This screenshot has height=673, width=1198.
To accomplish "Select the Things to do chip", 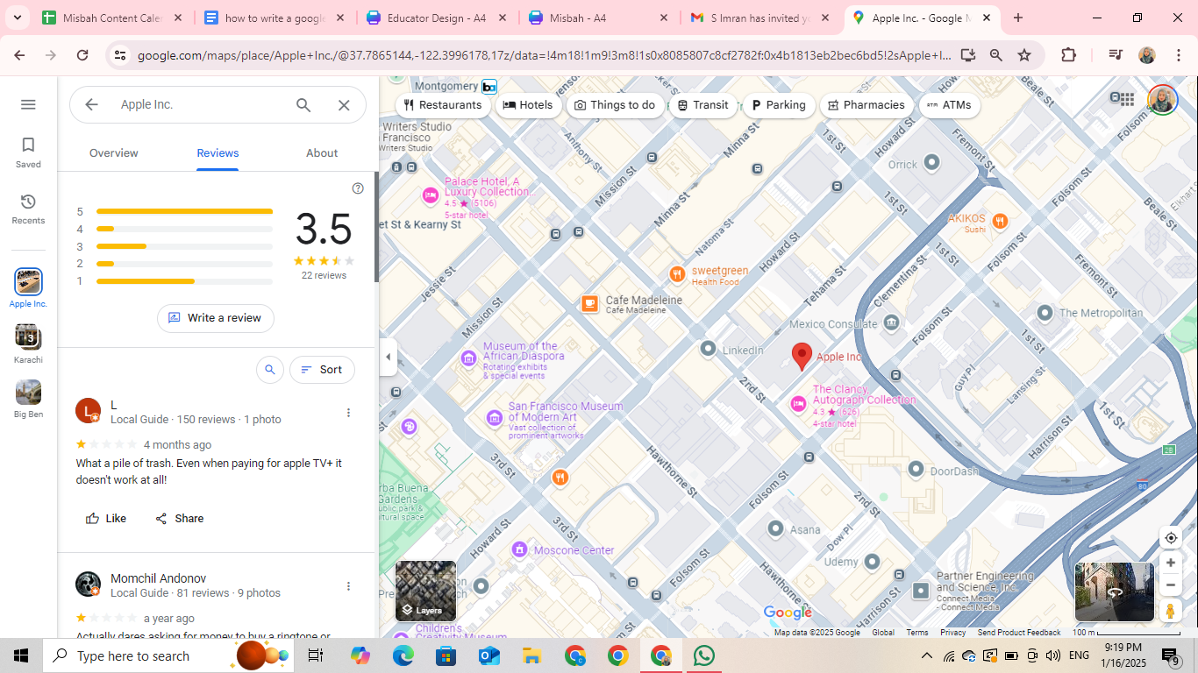I will tap(615, 105).
